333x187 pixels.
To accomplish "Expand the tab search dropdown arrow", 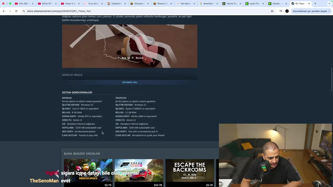I will [329, 4].
